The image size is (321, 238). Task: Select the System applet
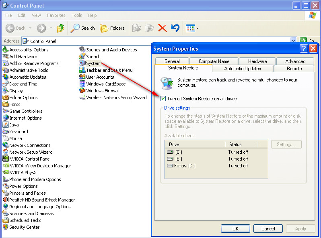[x=90, y=63]
